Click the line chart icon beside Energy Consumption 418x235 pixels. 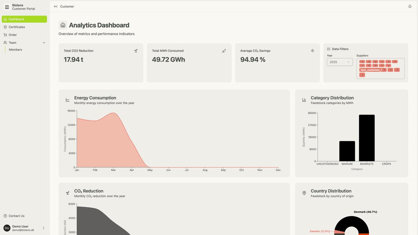coord(67,100)
